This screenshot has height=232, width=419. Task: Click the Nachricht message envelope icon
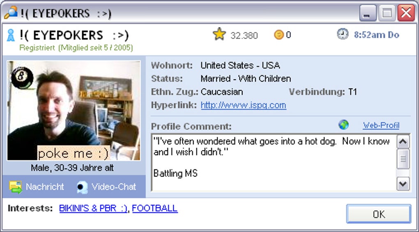tap(16, 187)
